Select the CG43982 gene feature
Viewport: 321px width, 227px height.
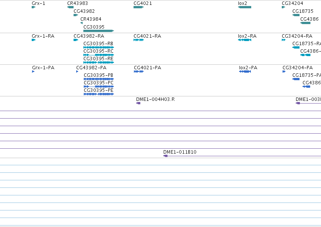pos(76,15)
